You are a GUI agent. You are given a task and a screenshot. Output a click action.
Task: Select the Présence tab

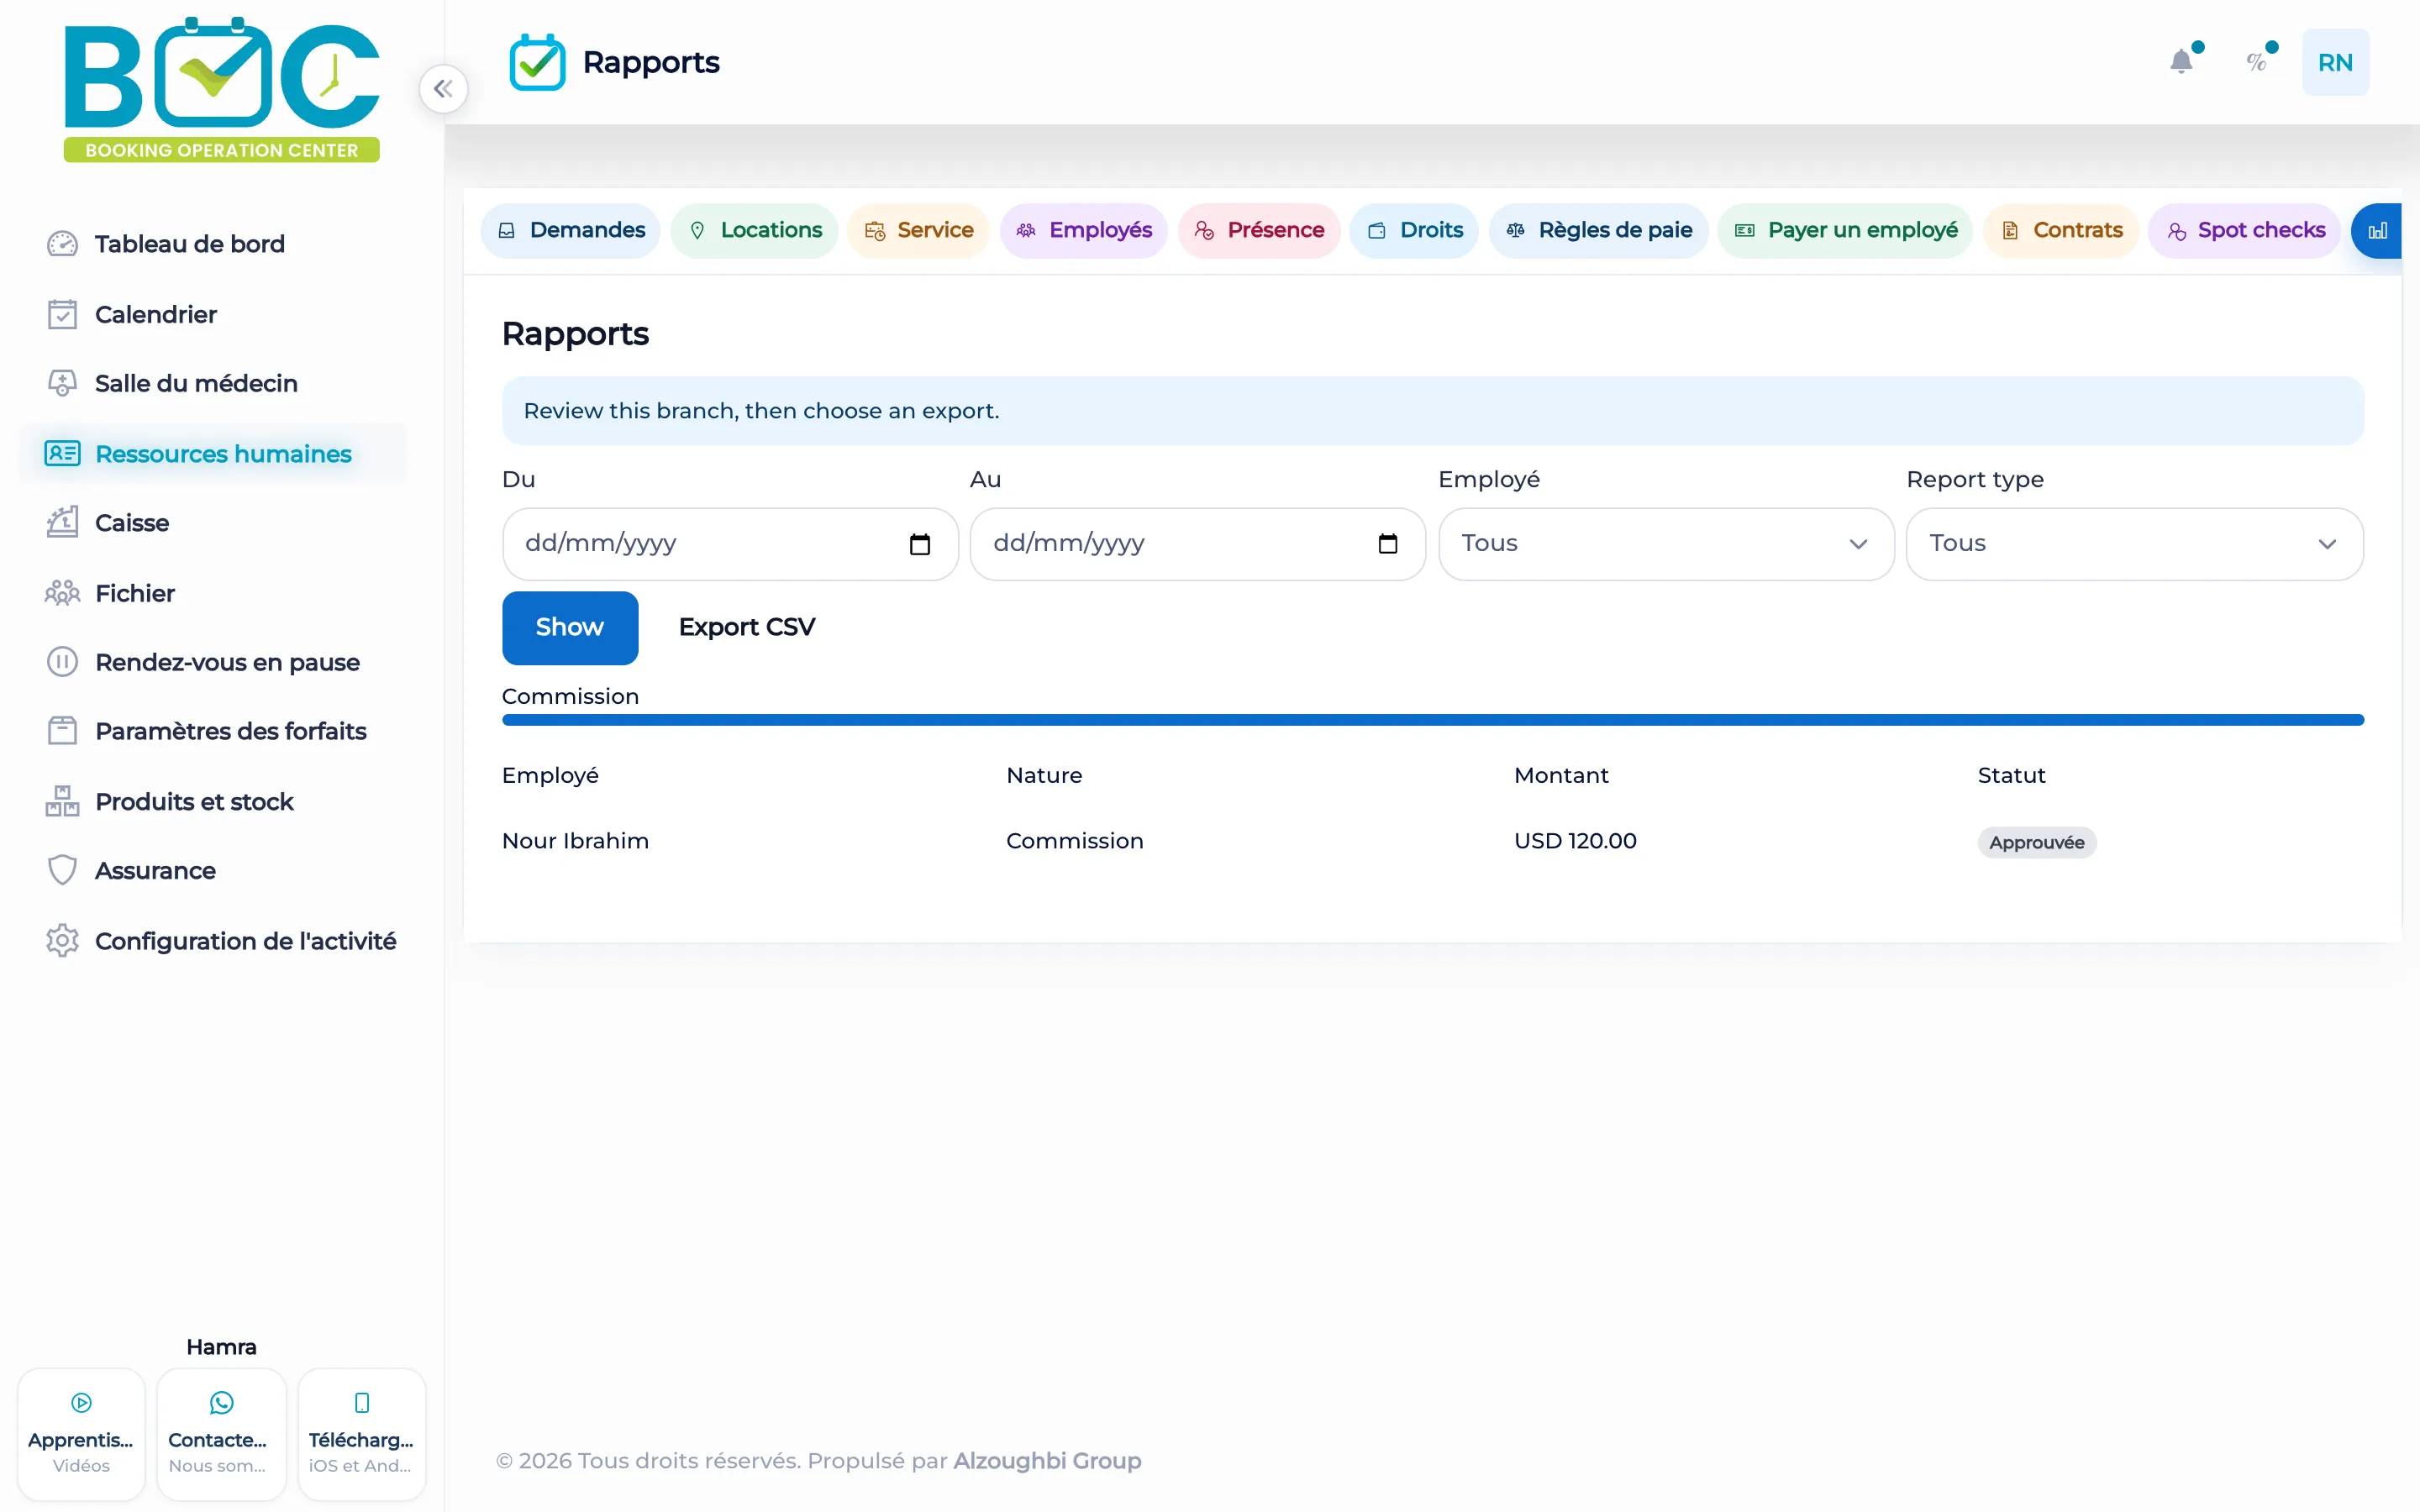point(1258,231)
